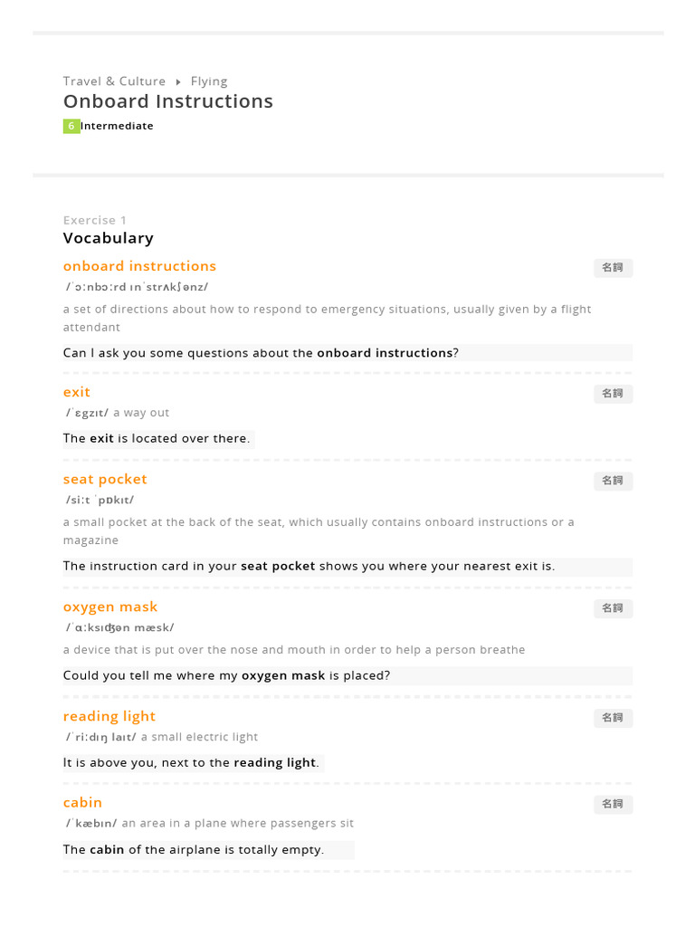The image size is (695, 927).
Task: Click the 名詞 tag beside onboard instructions
Action: (x=613, y=268)
